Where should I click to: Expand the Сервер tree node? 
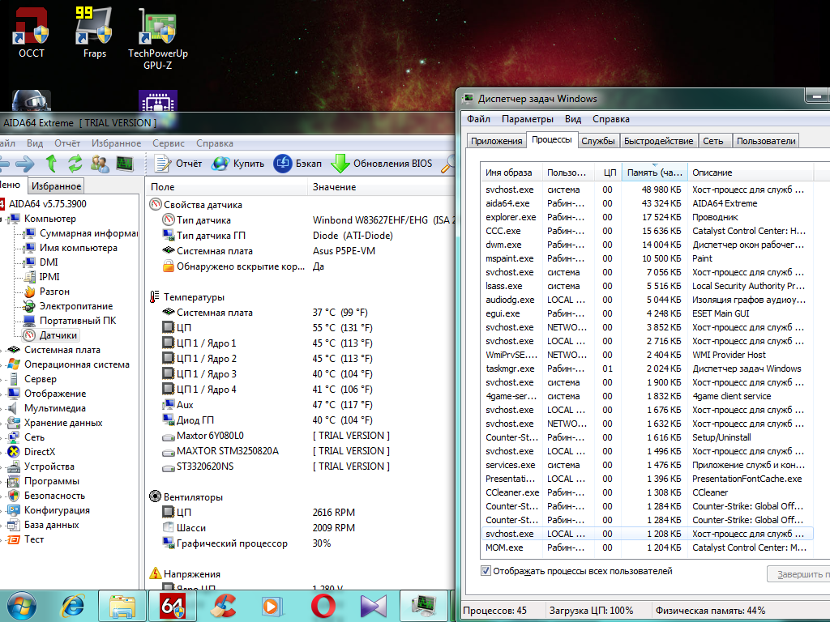point(2,379)
